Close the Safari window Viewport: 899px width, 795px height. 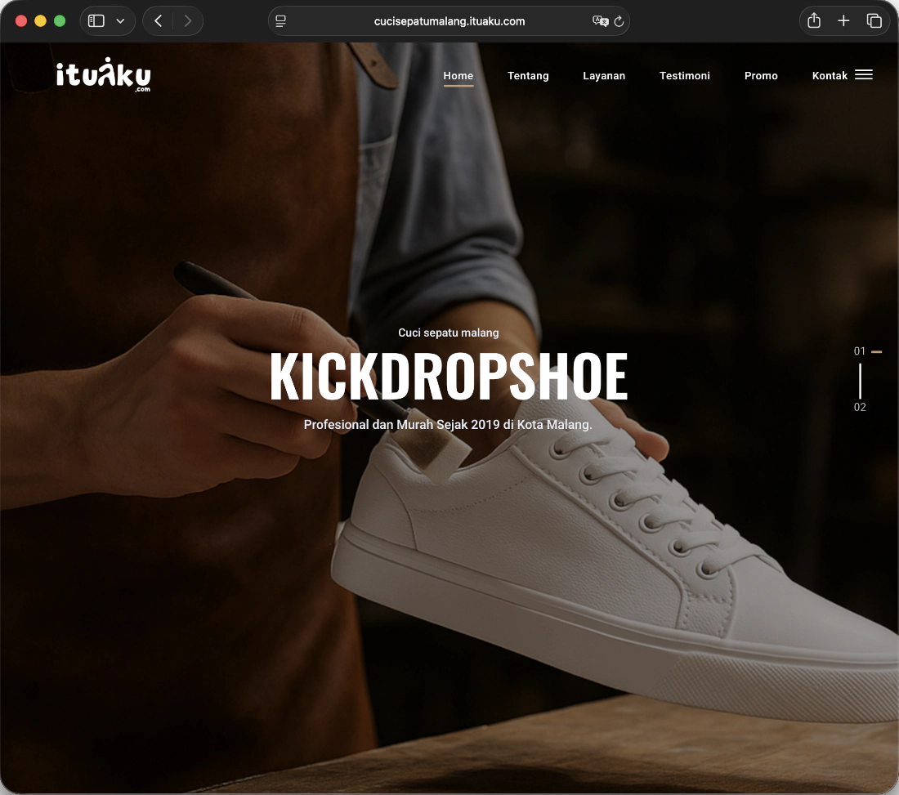[x=21, y=21]
